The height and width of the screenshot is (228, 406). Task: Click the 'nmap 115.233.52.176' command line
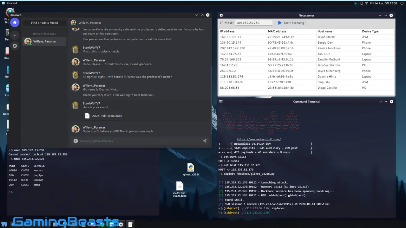click(x=29, y=159)
